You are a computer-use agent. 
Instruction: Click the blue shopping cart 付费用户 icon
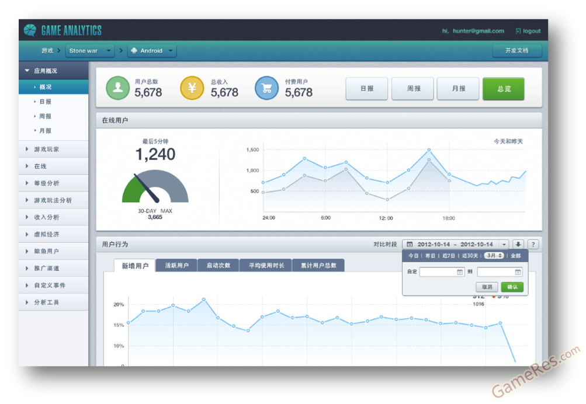266,88
